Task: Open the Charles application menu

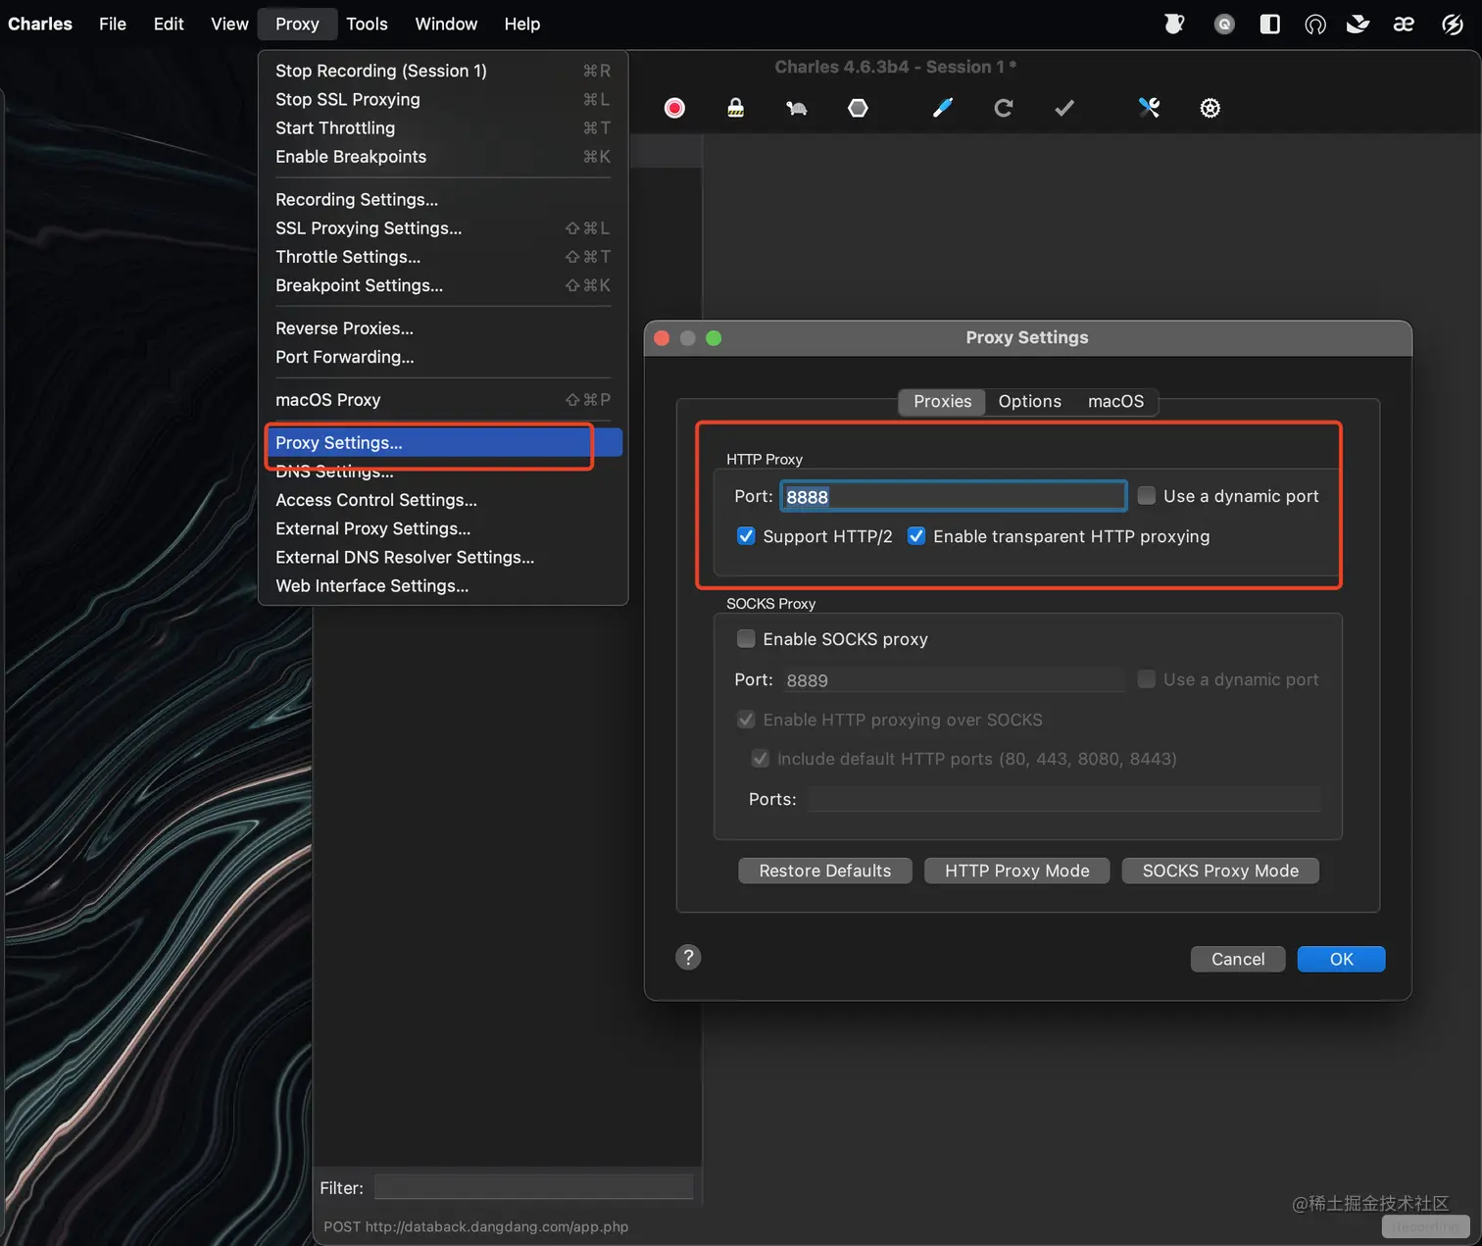Action: pos(40,24)
